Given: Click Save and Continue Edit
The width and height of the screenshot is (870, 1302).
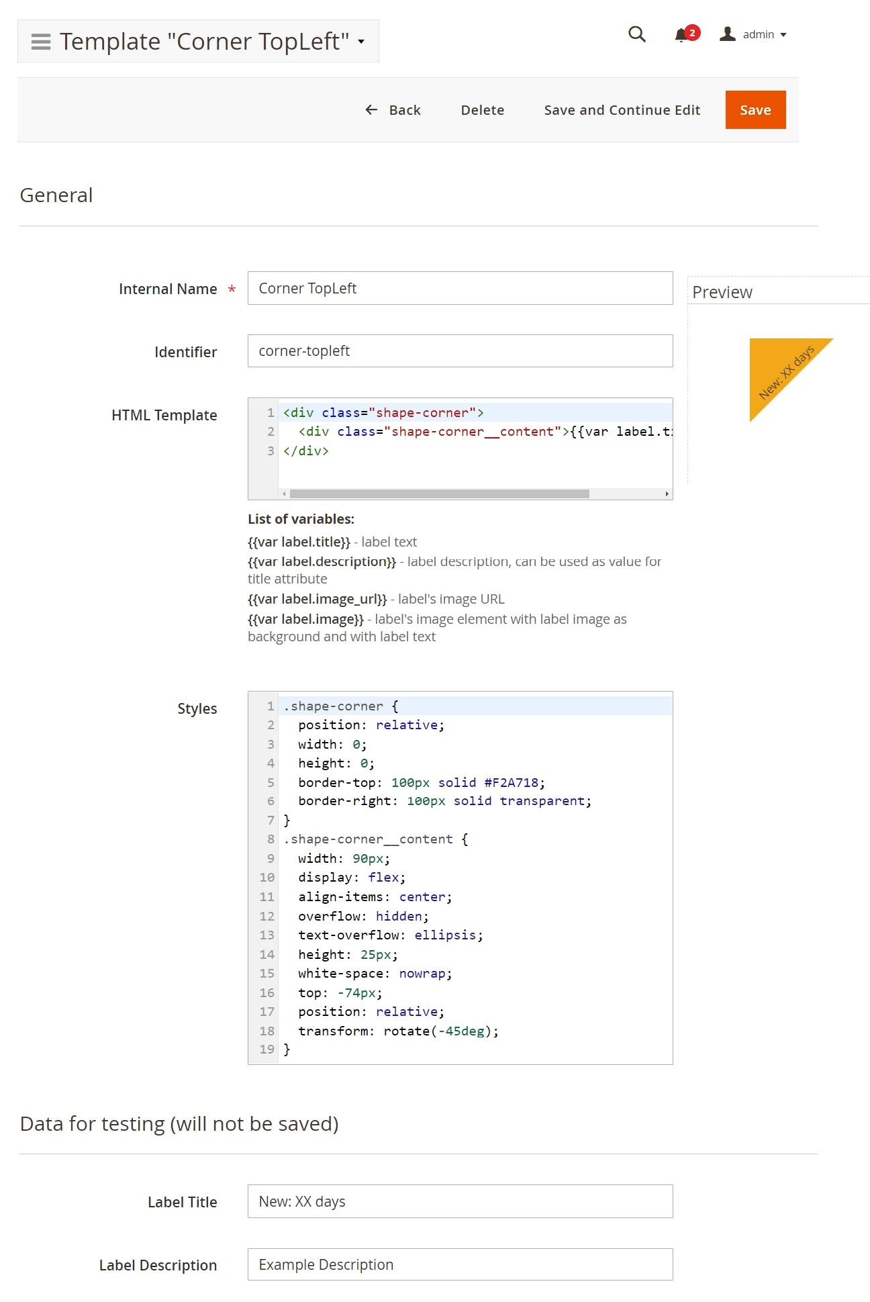Looking at the screenshot, I should click(x=622, y=110).
